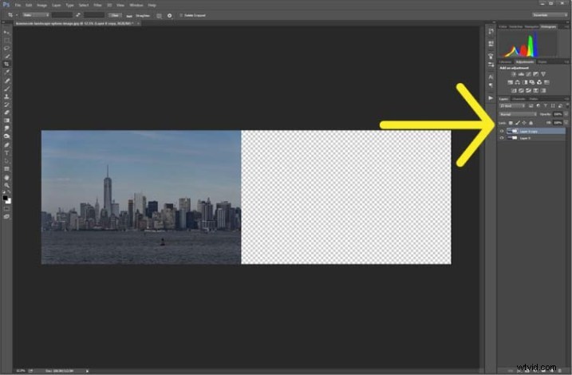
Task: Toggle lock image pixels brush icon
Action: (x=518, y=123)
